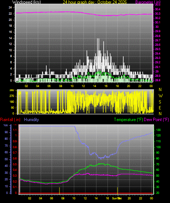The height and width of the screenshot is (203, 170).
Task: Click the "30.4" barometer axis value
Action: [158, 9]
